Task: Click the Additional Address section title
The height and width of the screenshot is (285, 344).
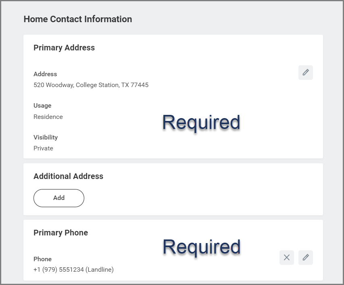Action: (x=68, y=176)
